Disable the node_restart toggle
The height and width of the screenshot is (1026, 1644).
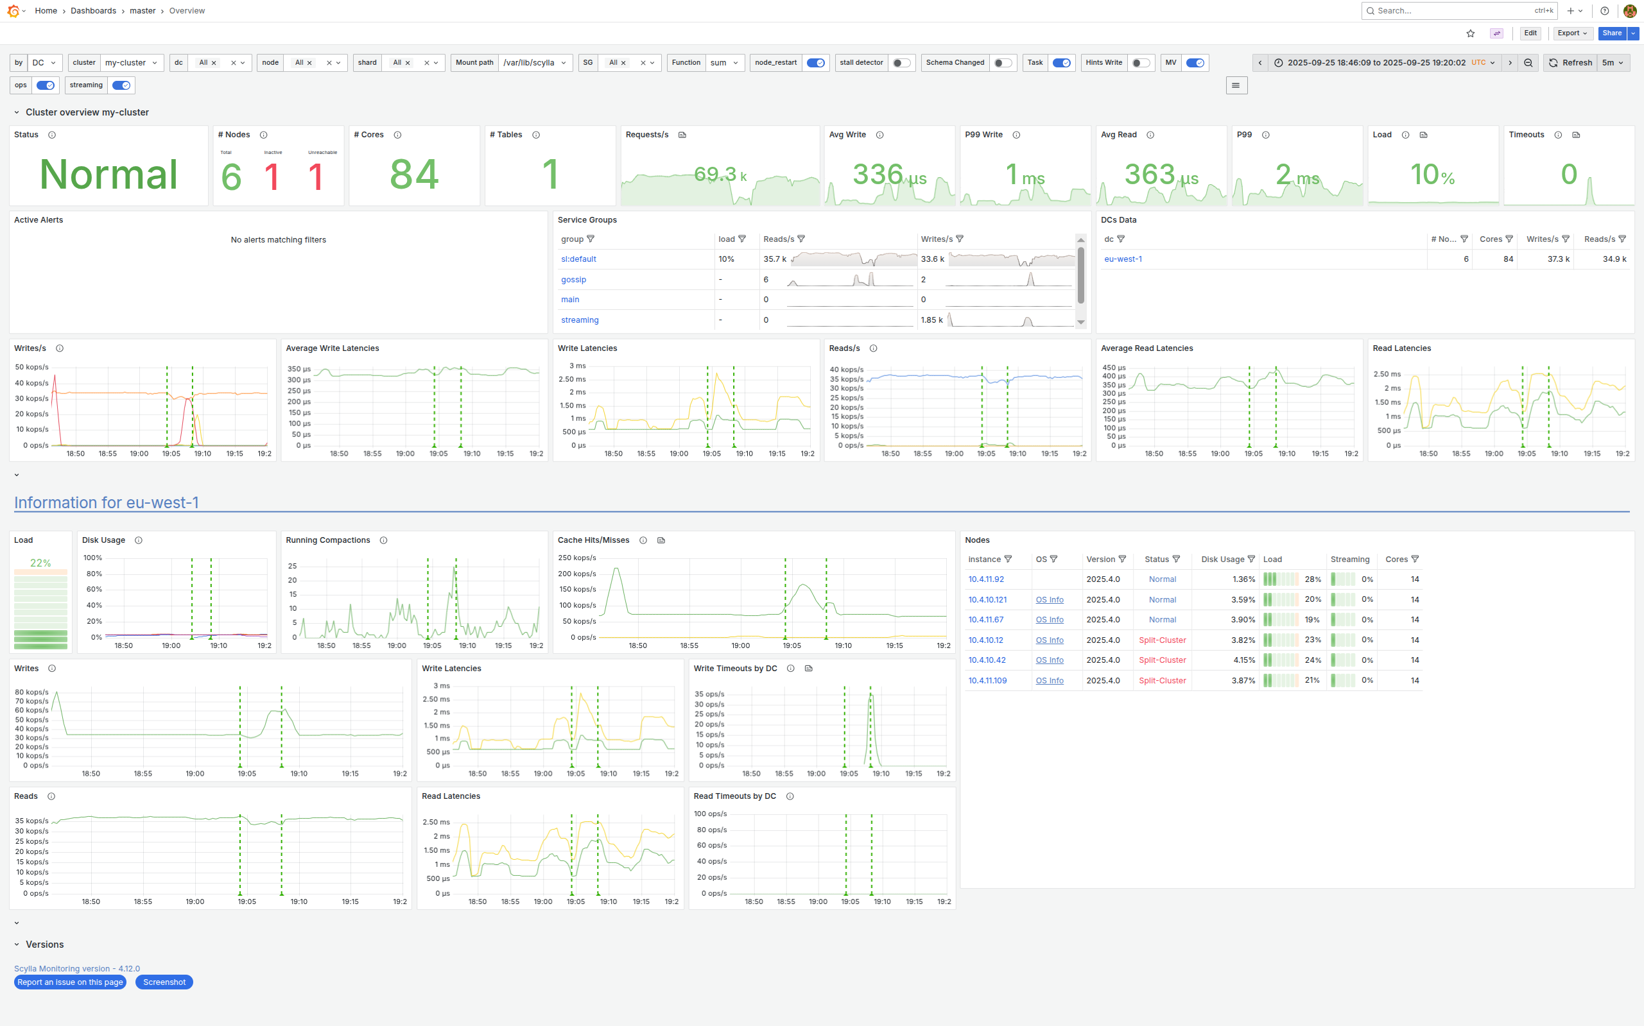pos(815,62)
